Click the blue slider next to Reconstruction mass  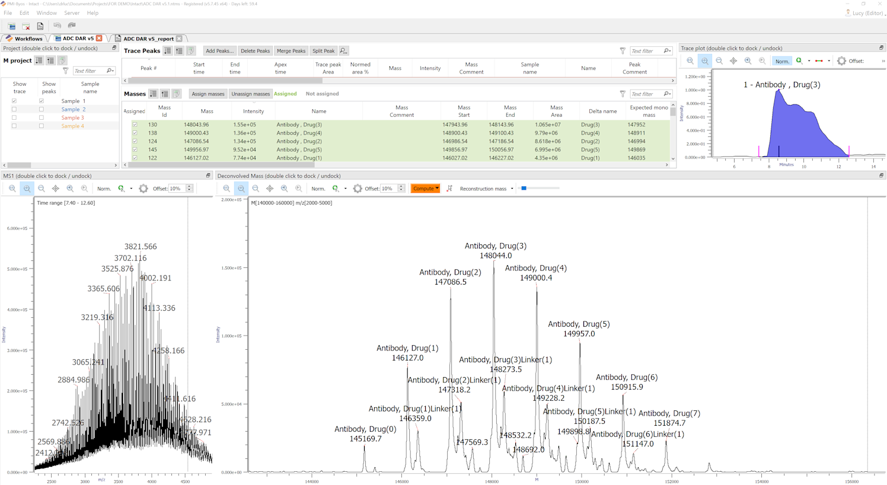(524, 189)
